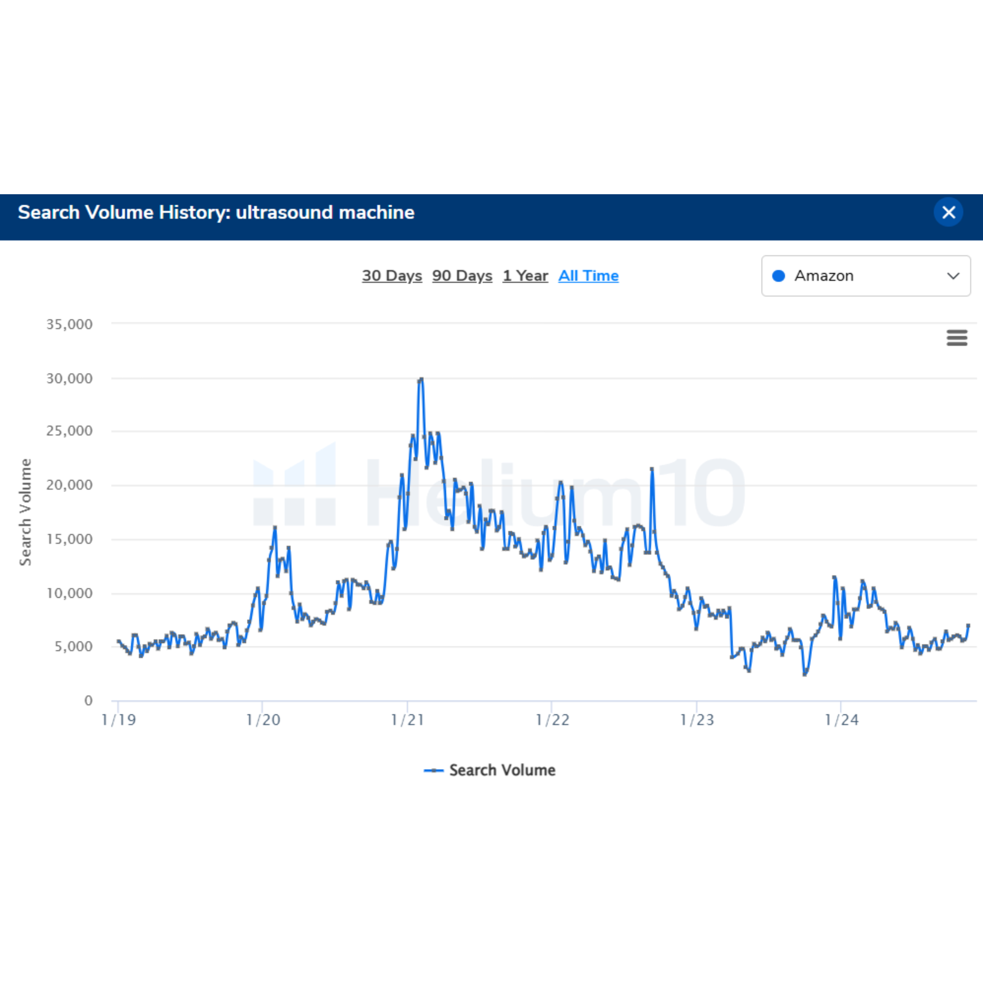Image resolution: width=983 pixels, height=983 pixels.
Task: Switch to the 90 Days range
Action: (462, 276)
